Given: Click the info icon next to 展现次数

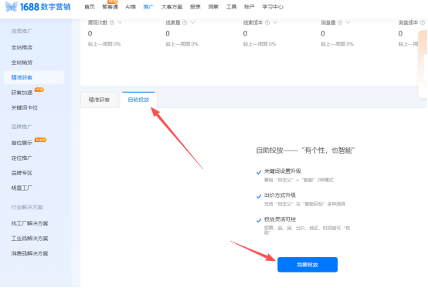Looking at the screenshot, I should 112,22.
